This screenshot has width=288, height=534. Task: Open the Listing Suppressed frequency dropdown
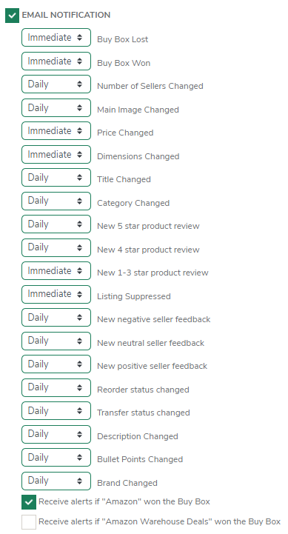56,294
